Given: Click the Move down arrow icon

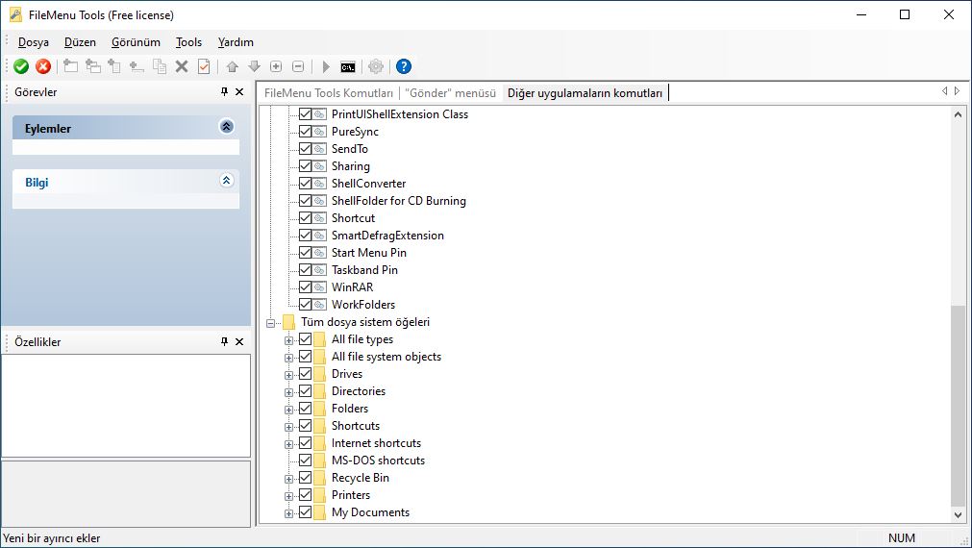Looking at the screenshot, I should click(x=254, y=66).
